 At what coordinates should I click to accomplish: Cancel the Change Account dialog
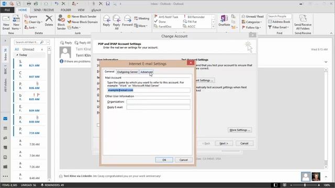tap(244, 144)
